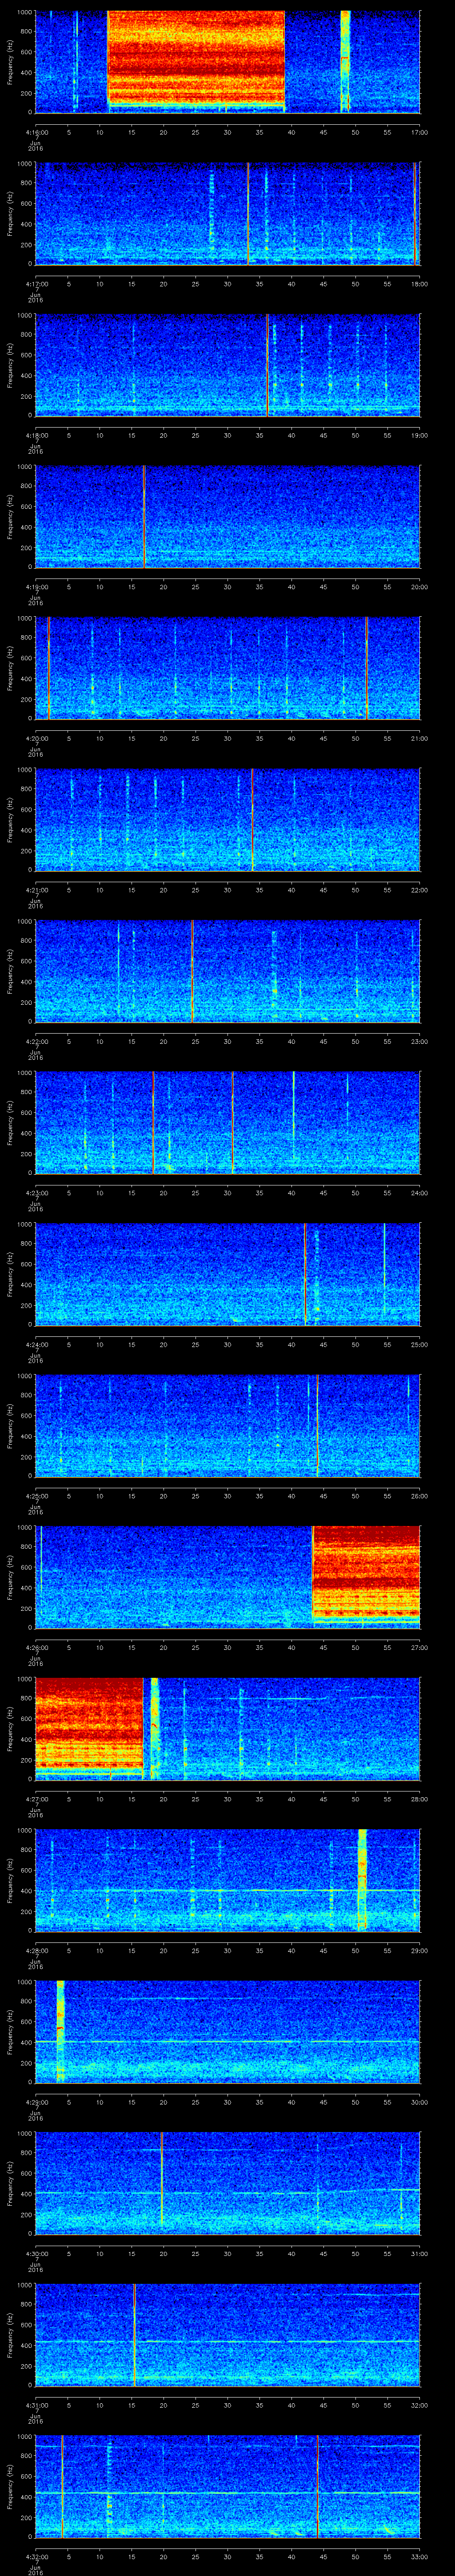Viewport: 455px width, 2576px height.
Task: Click the 25:00 end time label
Action: [419, 1344]
